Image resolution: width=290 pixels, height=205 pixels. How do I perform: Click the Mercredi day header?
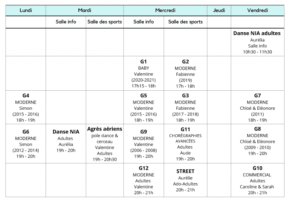pos(165,10)
